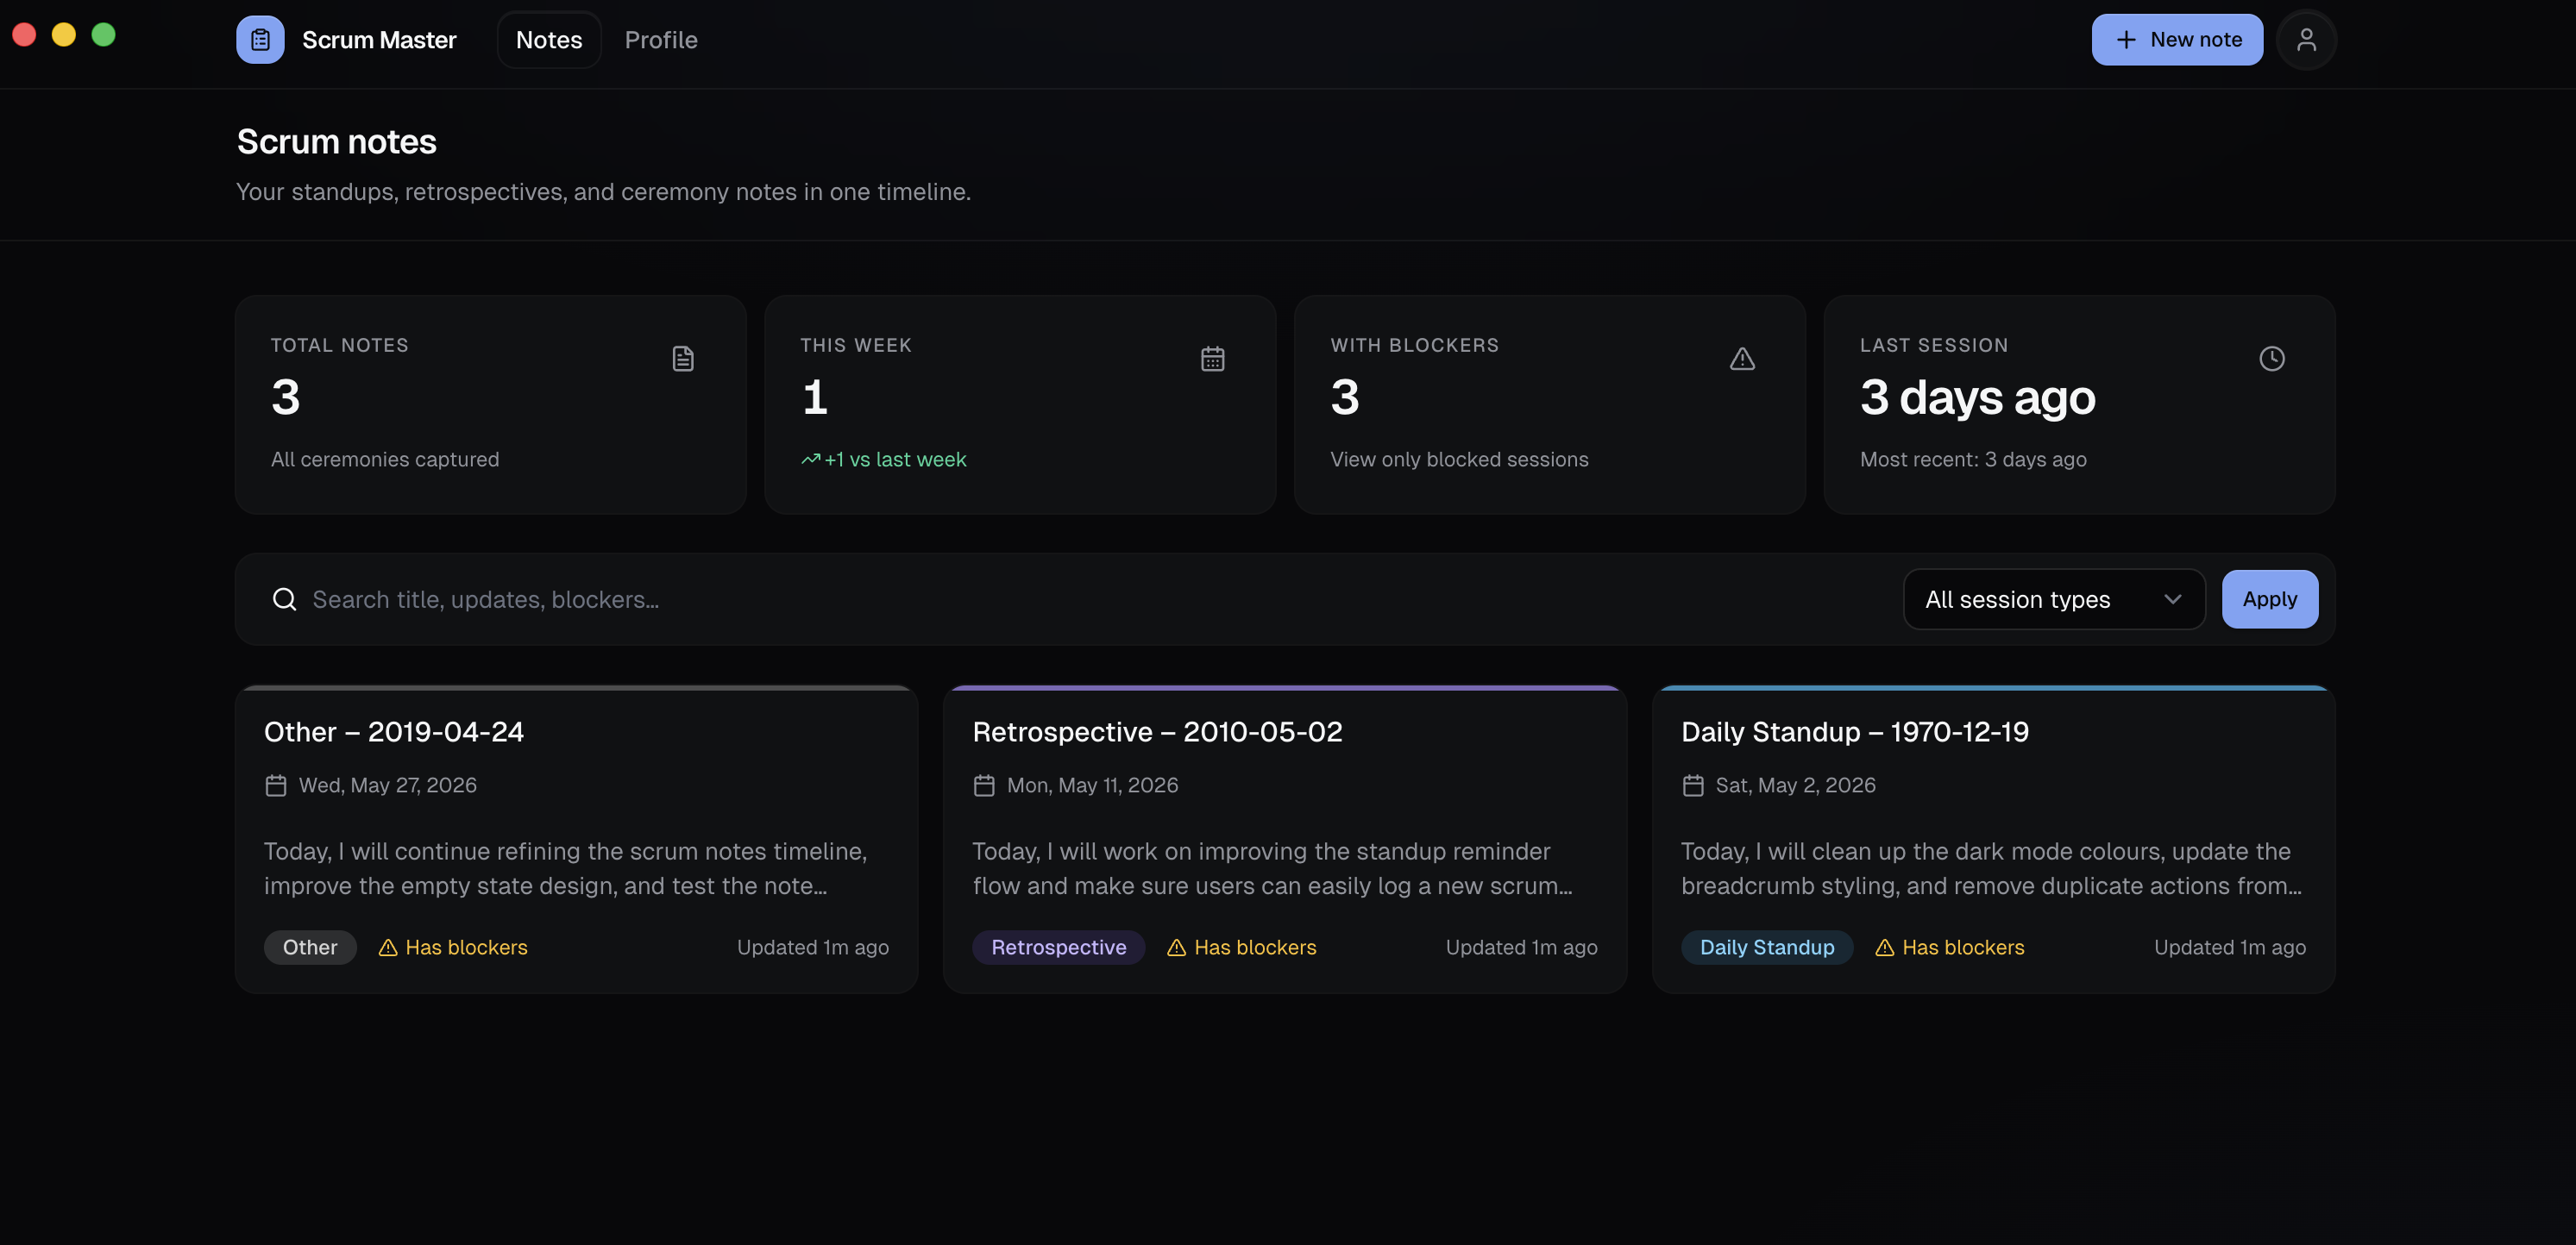Open the user account avatar icon

2306,40
